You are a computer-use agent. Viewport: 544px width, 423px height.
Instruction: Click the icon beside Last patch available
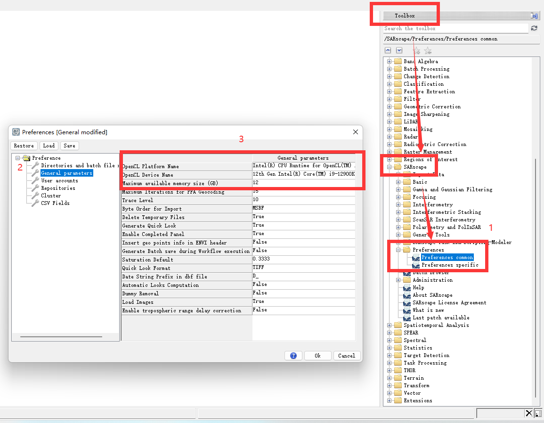[x=407, y=318]
